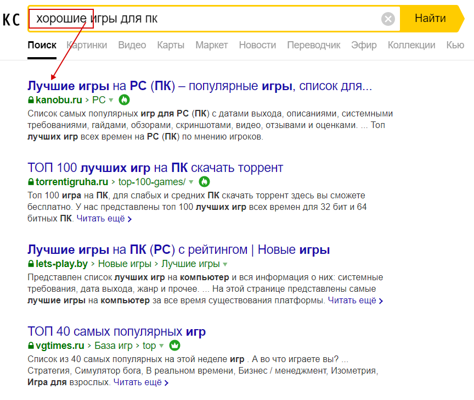Open the Эфир tab

(x=364, y=45)
